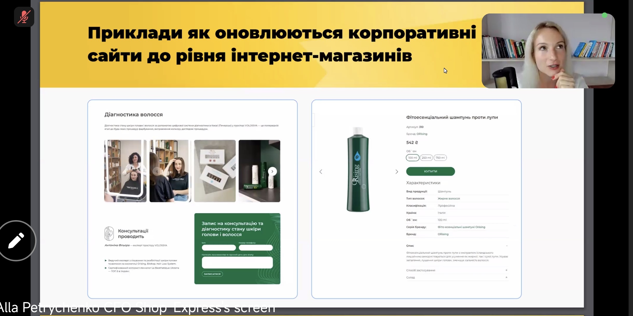Open the ORising brand link
This screenshot has width=633, height=316.
pyautogui.click(x=443, y=234)
